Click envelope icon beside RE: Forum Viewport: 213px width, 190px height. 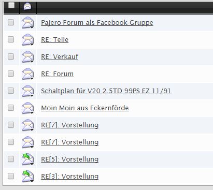click(x=27, y=74)
